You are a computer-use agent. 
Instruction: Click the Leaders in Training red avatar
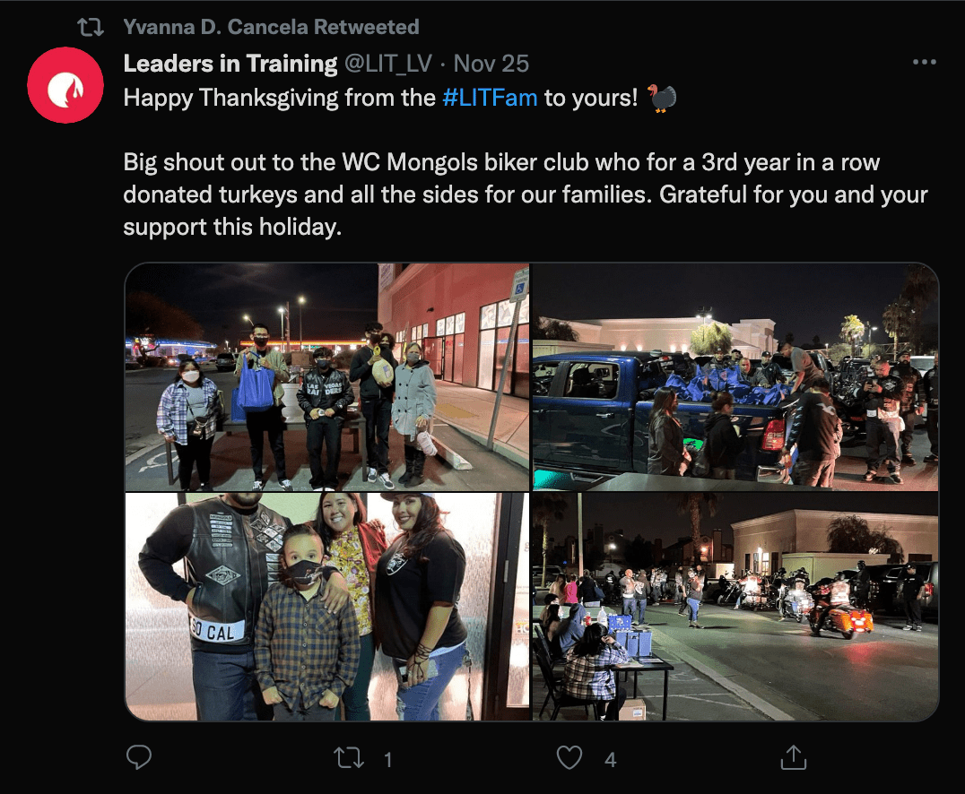click(x=65, y=85)
